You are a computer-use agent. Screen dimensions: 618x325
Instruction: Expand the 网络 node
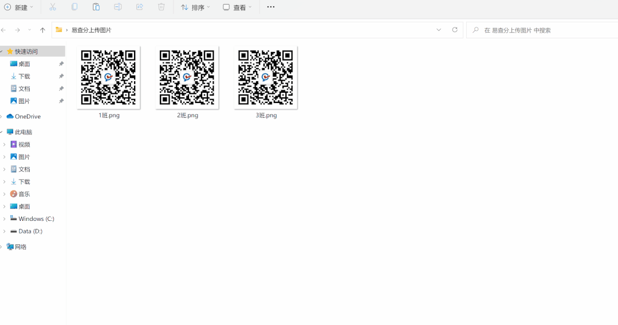pyautogui.click(x=2, y=247)
